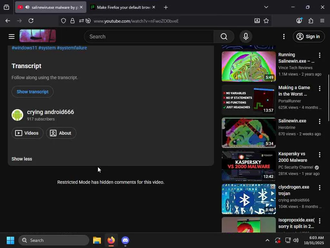Screen dimensions: 330x248
Task: Click the Show transcript button
Action: click(x=33, y=92)
